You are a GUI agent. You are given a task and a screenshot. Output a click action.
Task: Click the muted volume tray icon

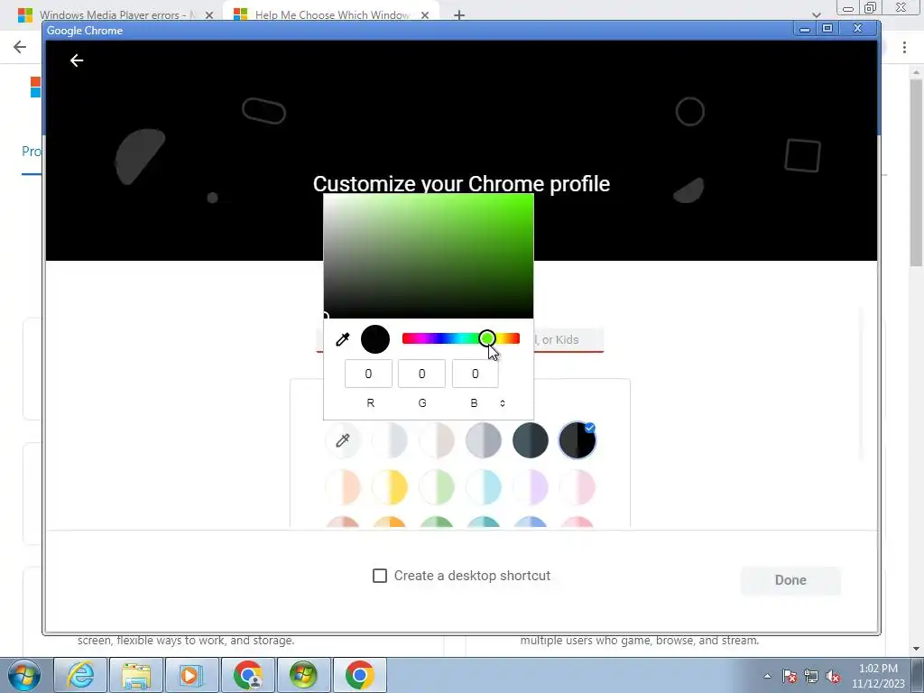click(x=833, y=676)
